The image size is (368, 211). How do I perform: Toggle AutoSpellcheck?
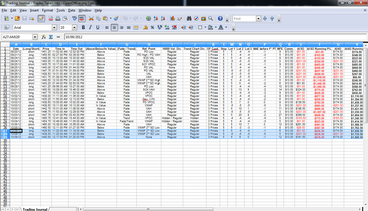[82, 18]
